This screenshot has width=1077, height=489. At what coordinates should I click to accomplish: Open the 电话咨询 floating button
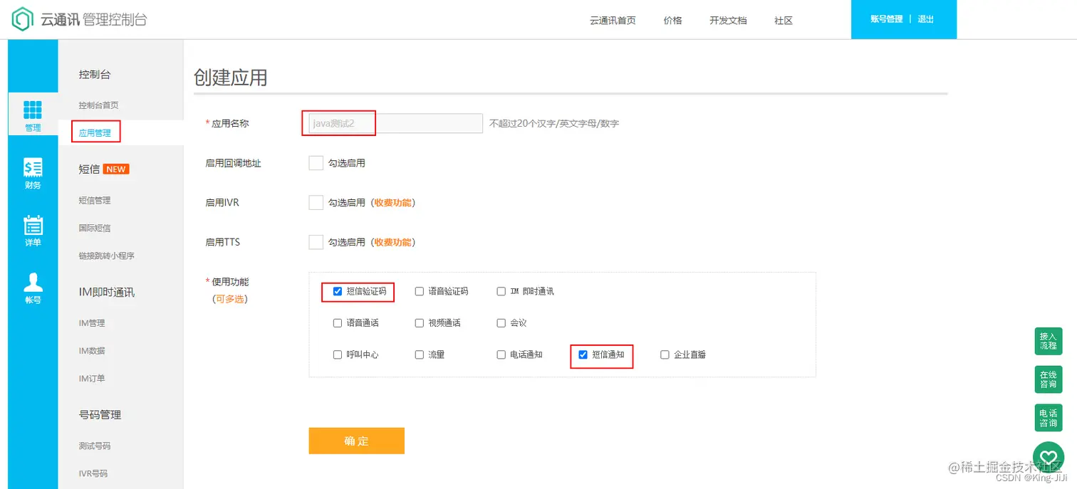click(x=1048, y=418)
